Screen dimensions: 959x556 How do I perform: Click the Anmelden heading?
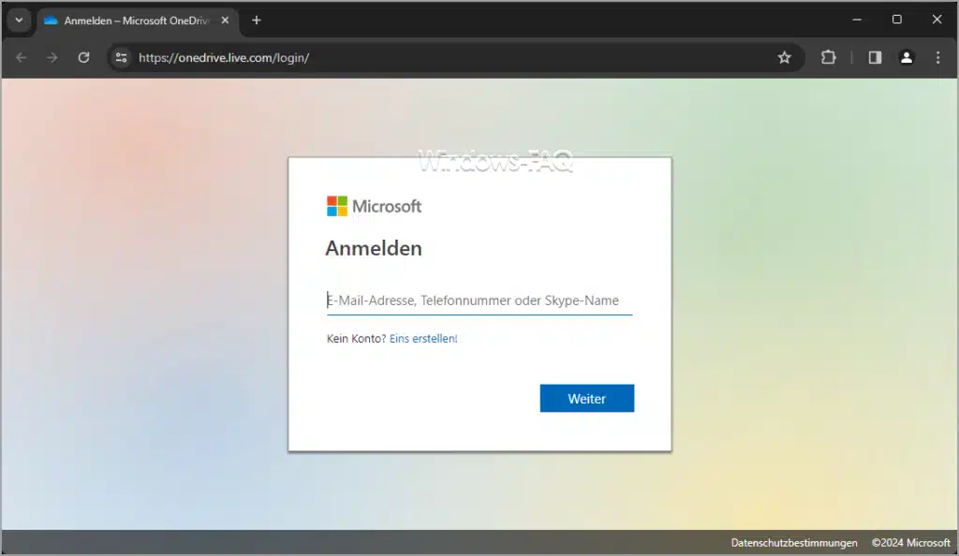(x=374, y=249)
